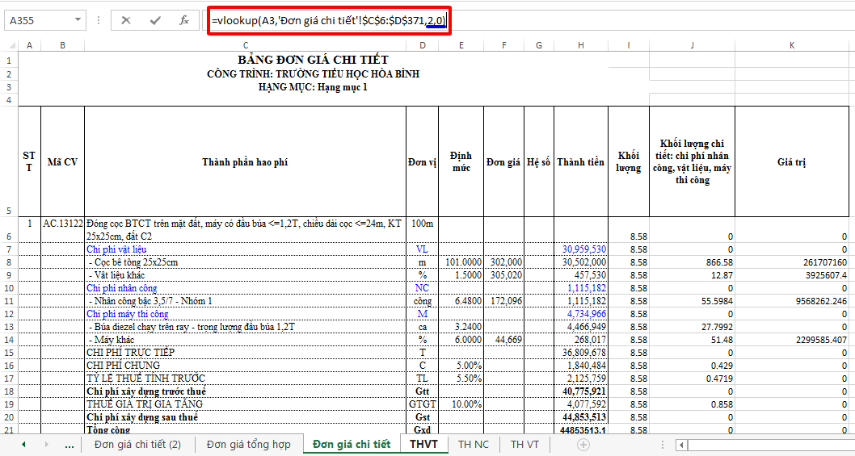Click value 261707160 in Giá trị column
The image size is (855, 456).
[792, 262]
